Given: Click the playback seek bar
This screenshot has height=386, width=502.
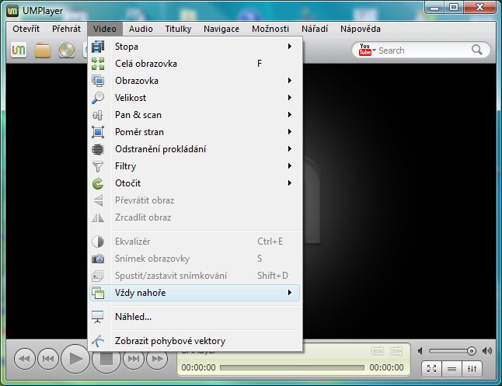Looking at the screenshot, I should point(292,367).
